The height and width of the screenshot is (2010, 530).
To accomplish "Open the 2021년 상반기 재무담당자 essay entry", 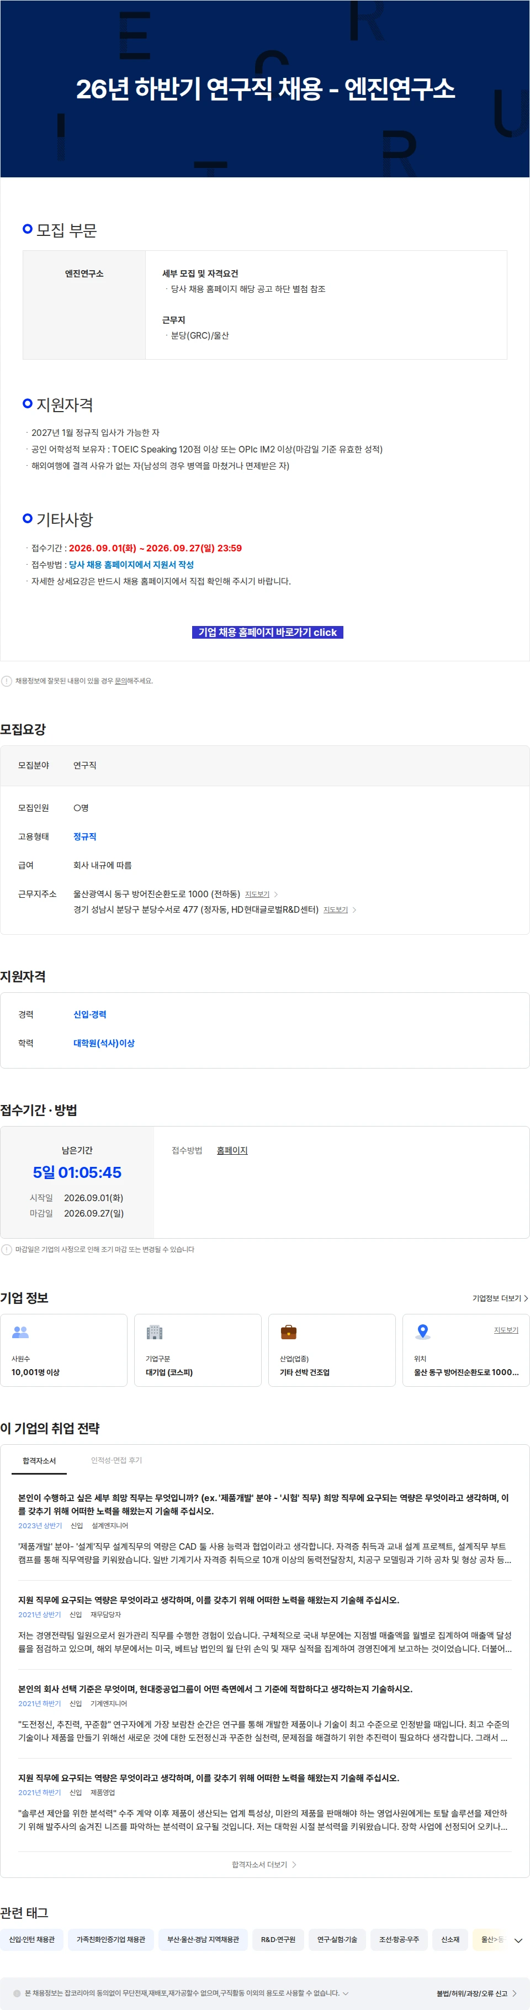I will (208, 1599).
